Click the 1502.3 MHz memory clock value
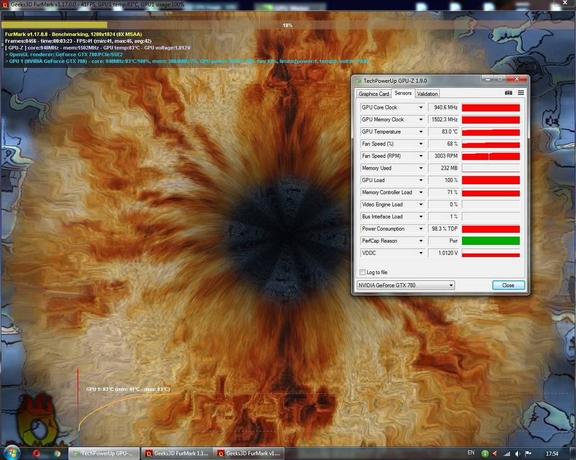This screenshot has height=460, width=576. click(x=444, y=120)
